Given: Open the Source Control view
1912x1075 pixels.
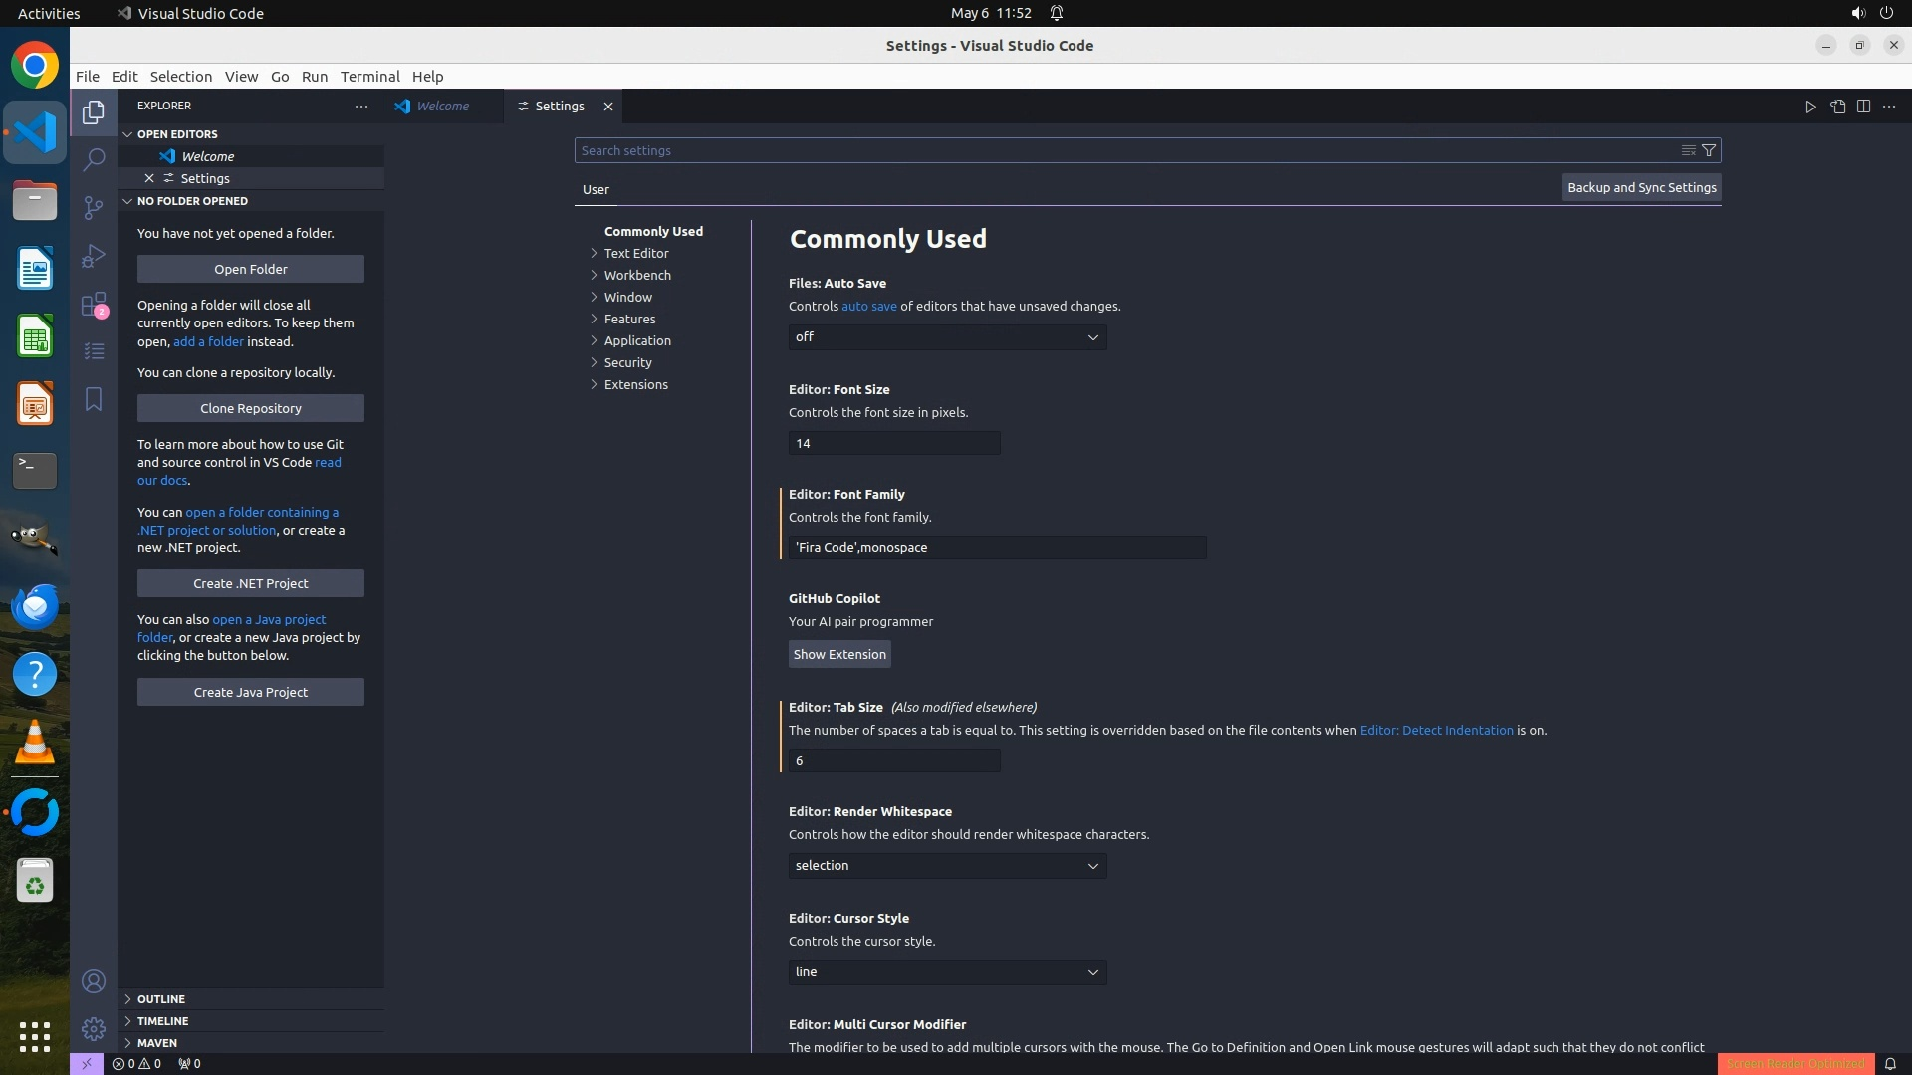Looking at the screenshot, I should pos(94,207).
